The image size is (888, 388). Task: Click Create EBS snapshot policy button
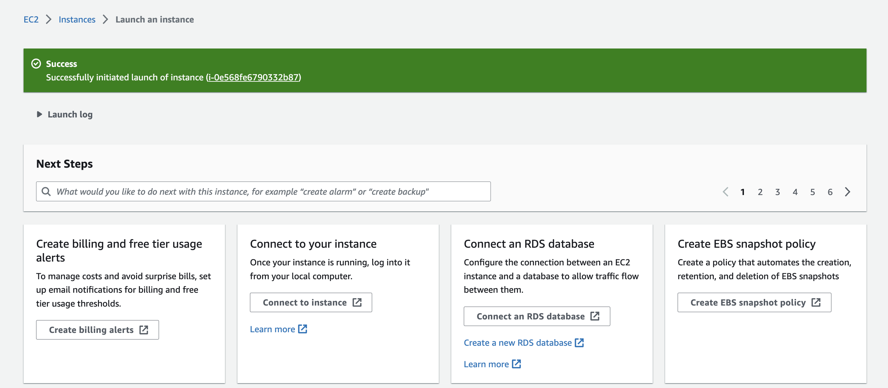(x=754, y=302)
